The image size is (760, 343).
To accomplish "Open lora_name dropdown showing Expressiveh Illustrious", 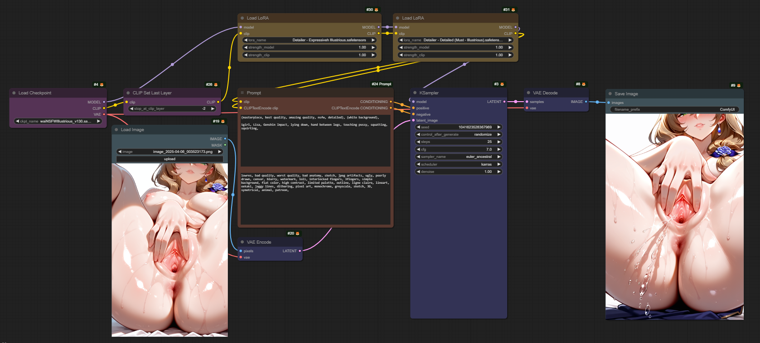I will (x=310, y=40).
